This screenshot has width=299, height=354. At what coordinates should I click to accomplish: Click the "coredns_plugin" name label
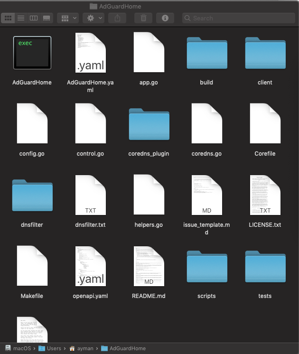[149, 154]
